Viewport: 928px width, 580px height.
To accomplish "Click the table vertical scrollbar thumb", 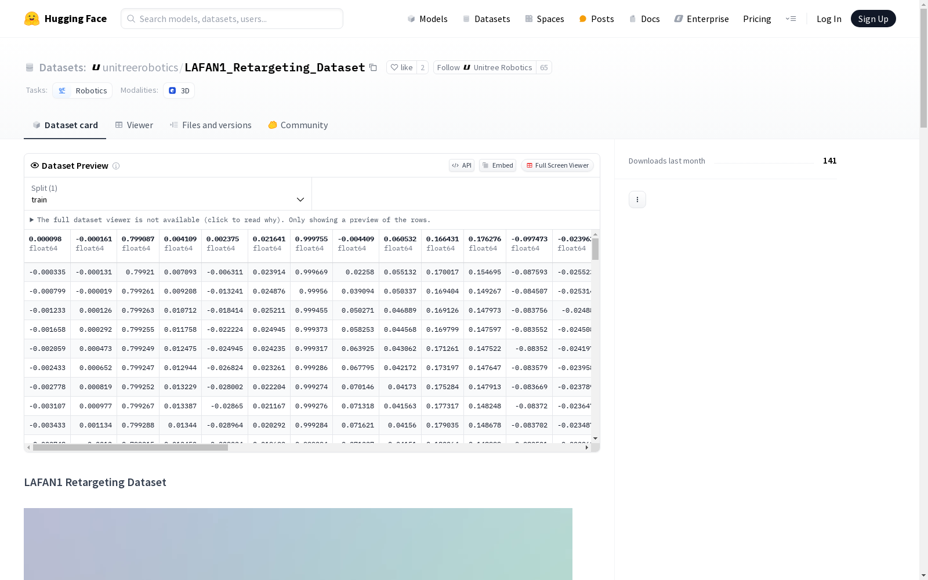I will [x=595, y=249].
